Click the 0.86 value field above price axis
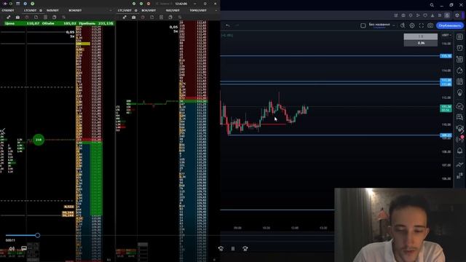The width and height of the screenshot is (466, 262). (421, 43)
